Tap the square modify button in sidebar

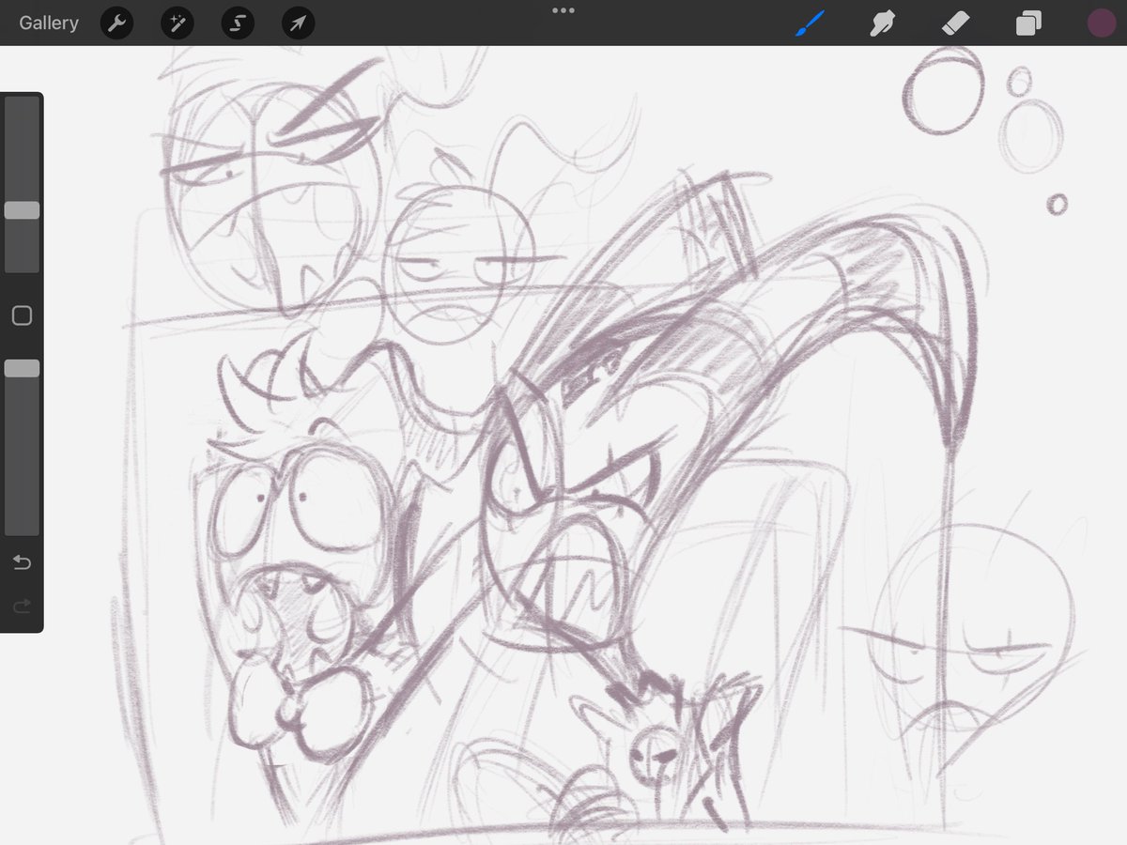tap(22, 315)
